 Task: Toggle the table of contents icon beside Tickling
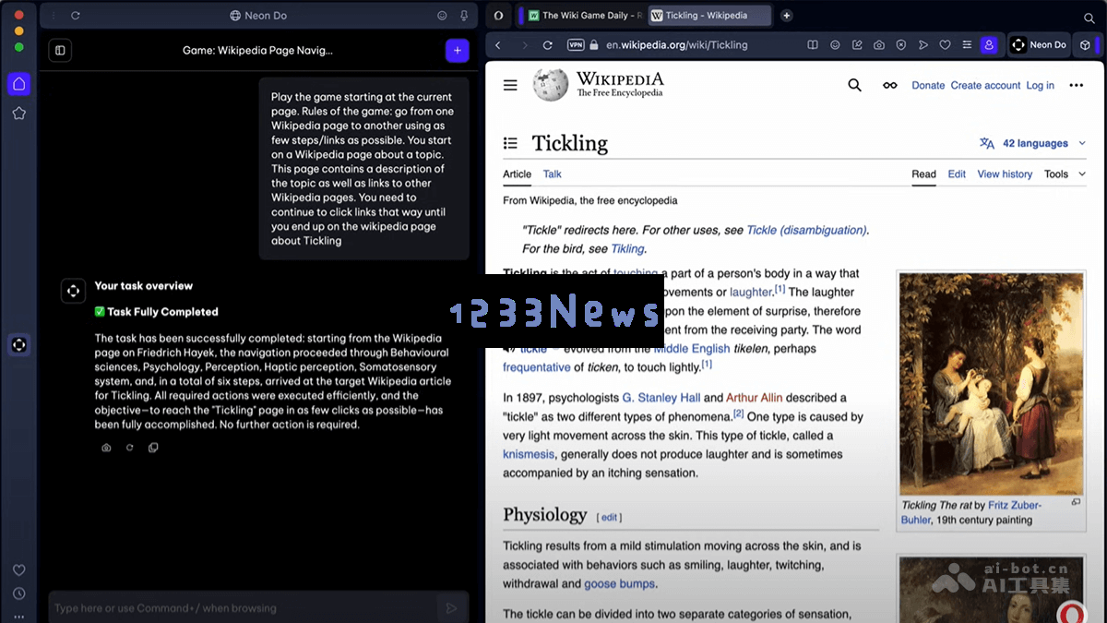click(510, 143)
